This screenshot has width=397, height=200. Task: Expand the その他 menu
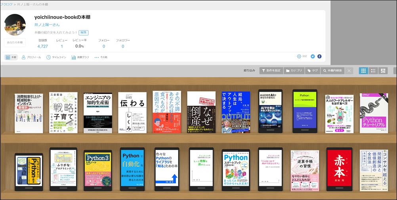(101, 57)
